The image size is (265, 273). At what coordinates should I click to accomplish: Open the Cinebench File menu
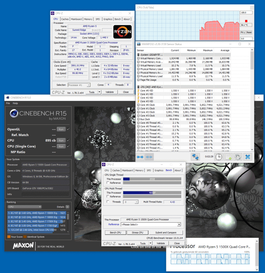point(8,103)
